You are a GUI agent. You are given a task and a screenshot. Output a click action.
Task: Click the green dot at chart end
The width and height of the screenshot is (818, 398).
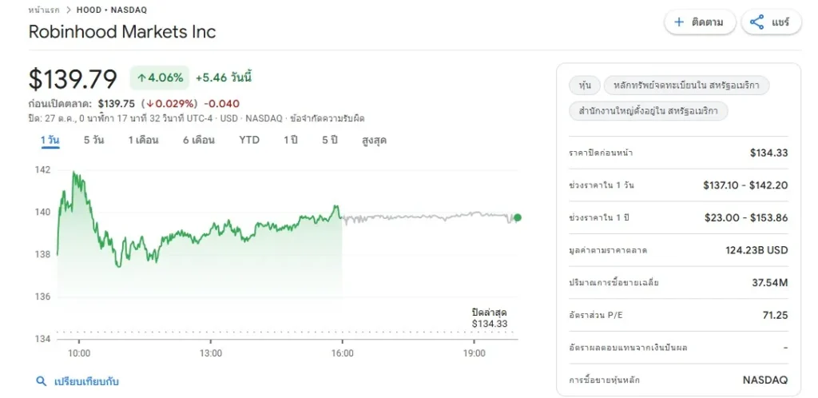click(517, 217)
